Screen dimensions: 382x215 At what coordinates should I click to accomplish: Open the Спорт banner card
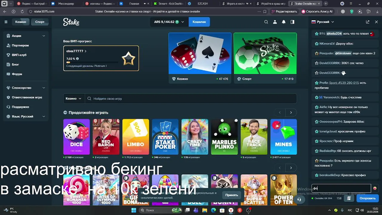265,58
